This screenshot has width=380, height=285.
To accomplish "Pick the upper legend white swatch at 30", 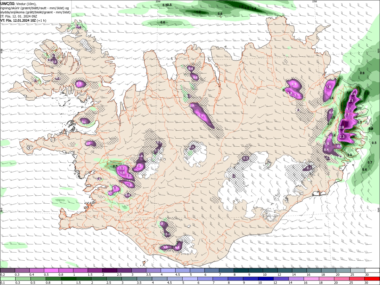I will [372, 270].
